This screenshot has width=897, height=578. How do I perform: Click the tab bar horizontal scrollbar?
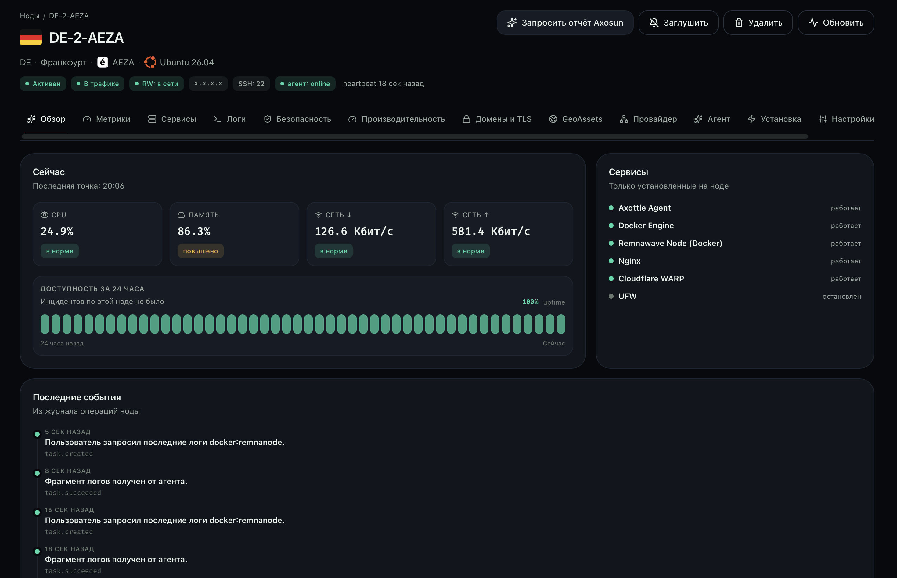click(x=415, y=137)
